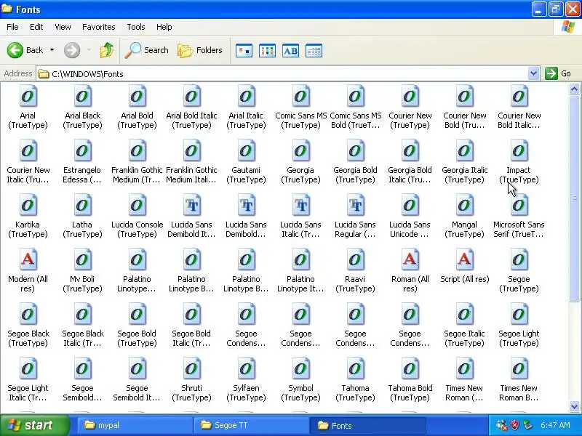This screenshot has height=436, width=582.
Task: Select Lucida Sans Italic font icon
Action: [300, 206]
